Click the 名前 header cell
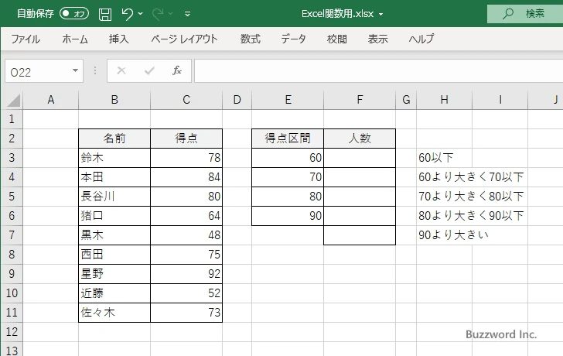 114,139
